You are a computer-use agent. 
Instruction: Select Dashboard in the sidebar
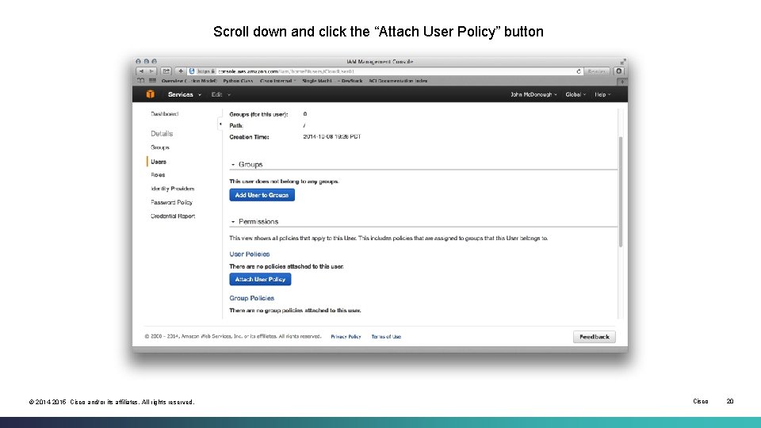tap(165, 114)
